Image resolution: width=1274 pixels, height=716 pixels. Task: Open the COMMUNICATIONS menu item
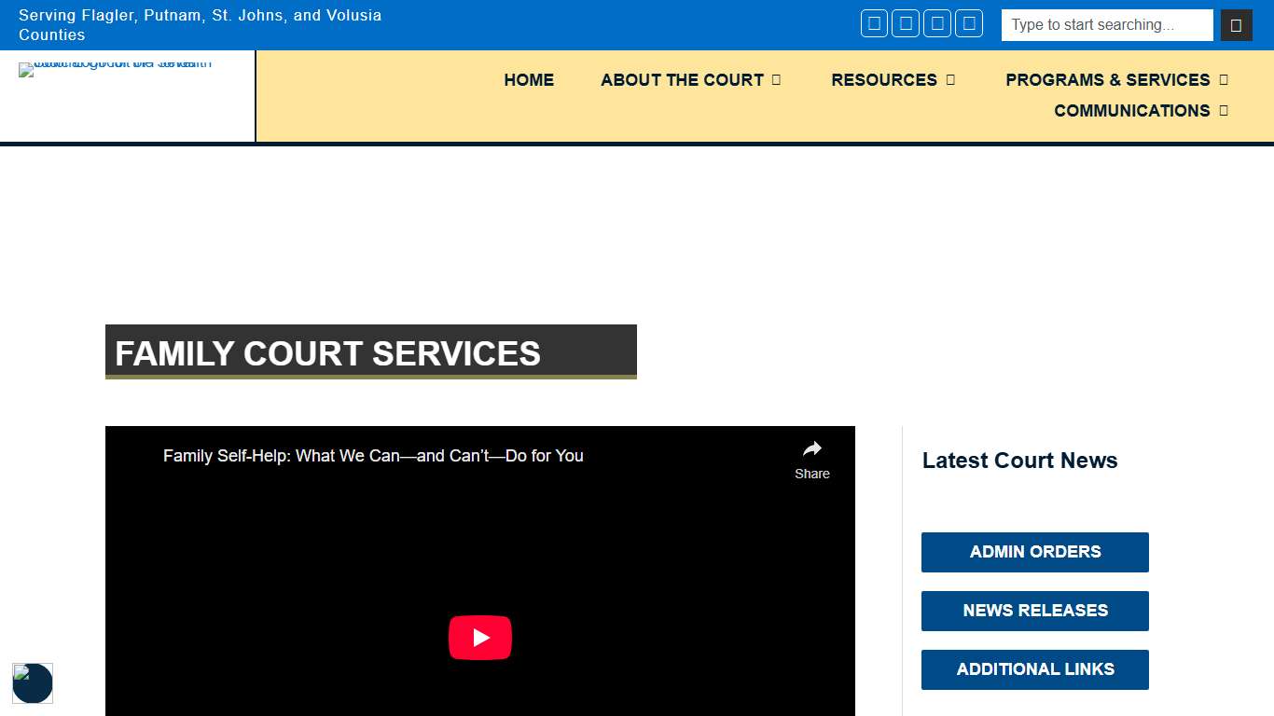click(x=1131, y=111)
